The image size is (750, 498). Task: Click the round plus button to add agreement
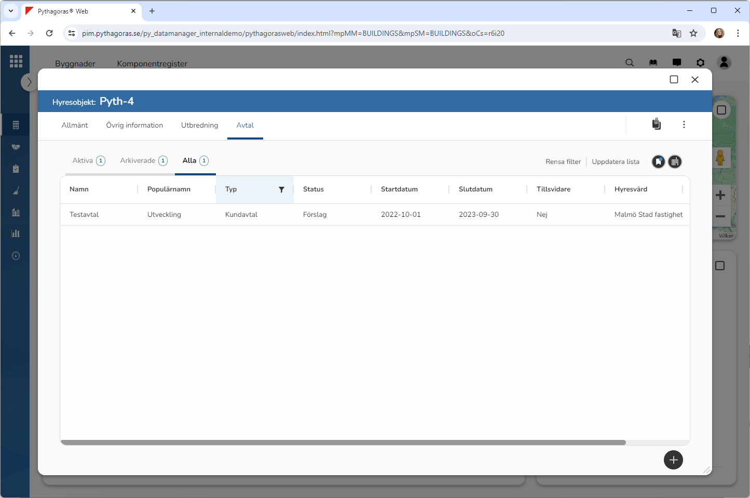pos(673,460)
